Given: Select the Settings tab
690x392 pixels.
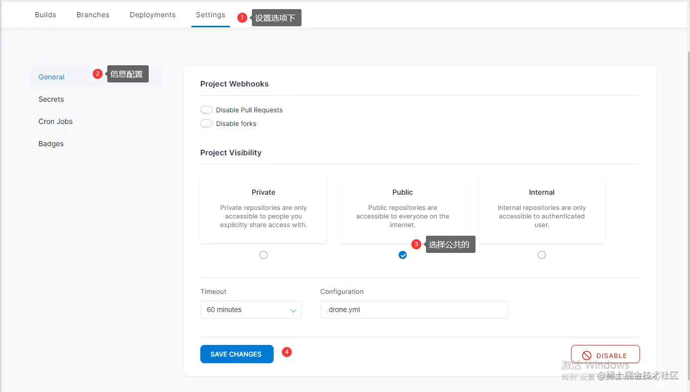Looking at the screenshot, I should click(x=210, y=15).
